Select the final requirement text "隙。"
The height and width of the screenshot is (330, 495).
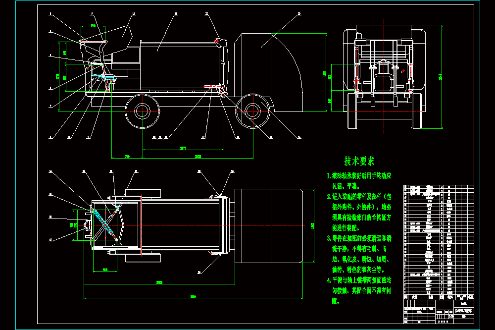click(x=336, y=301)
